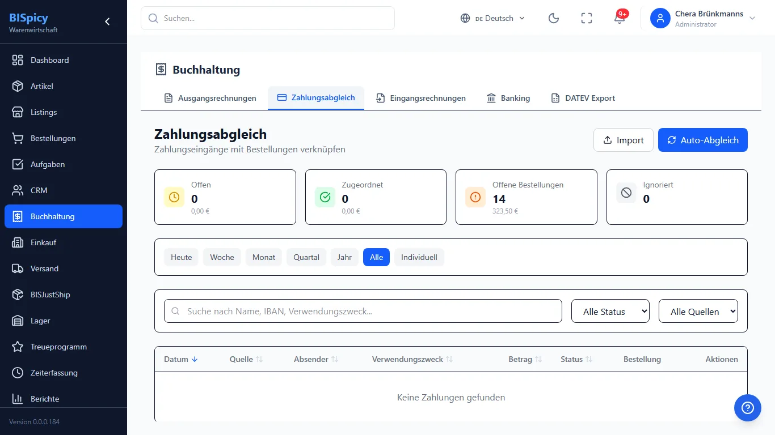
Task: Open Bestellungen in the sidebar
Action: (x=64, y=138)
